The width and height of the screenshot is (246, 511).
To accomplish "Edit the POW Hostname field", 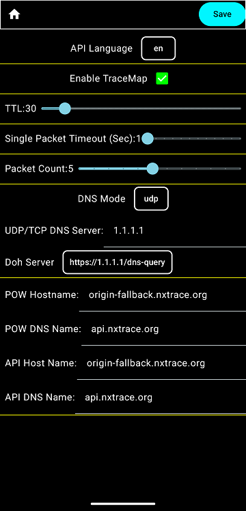I will pos(162,296).
